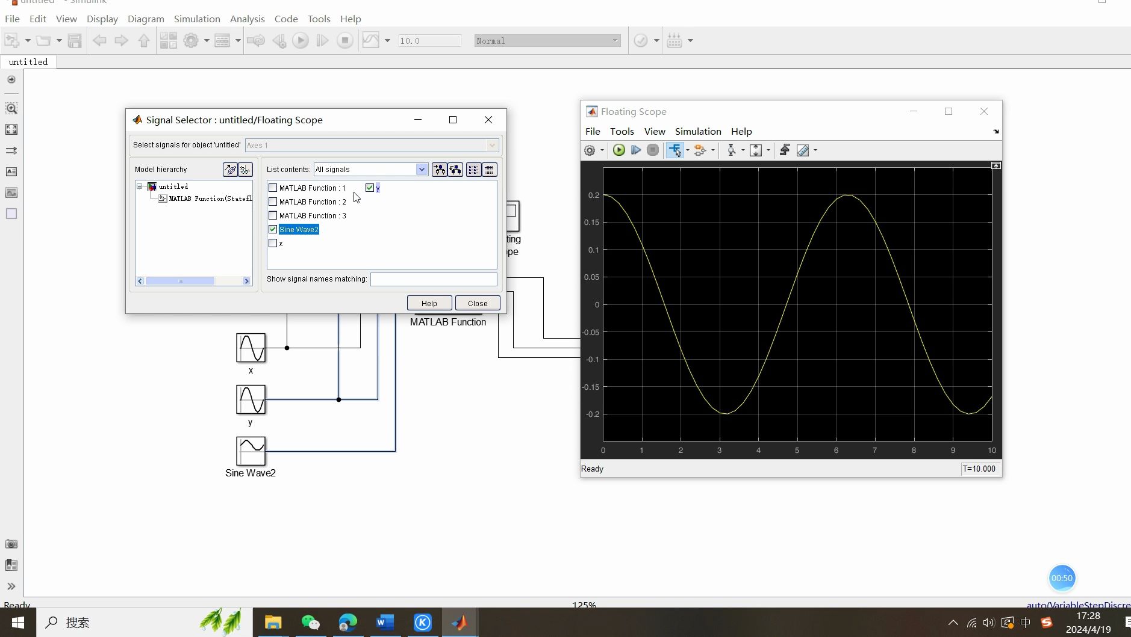The width and height of the screenshot is (1131, 637).
Task: Check the MATLAB Function : 1 checkbox
Action: [x=273, y=188]
